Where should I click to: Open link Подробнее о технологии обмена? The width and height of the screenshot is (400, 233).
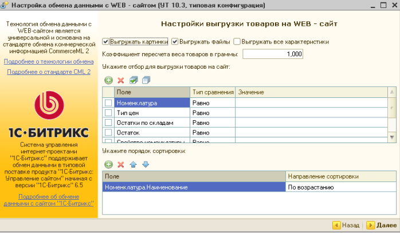point(49,61)
